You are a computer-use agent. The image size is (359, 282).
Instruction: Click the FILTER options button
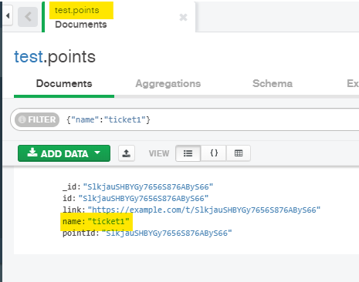click(37, 119)
